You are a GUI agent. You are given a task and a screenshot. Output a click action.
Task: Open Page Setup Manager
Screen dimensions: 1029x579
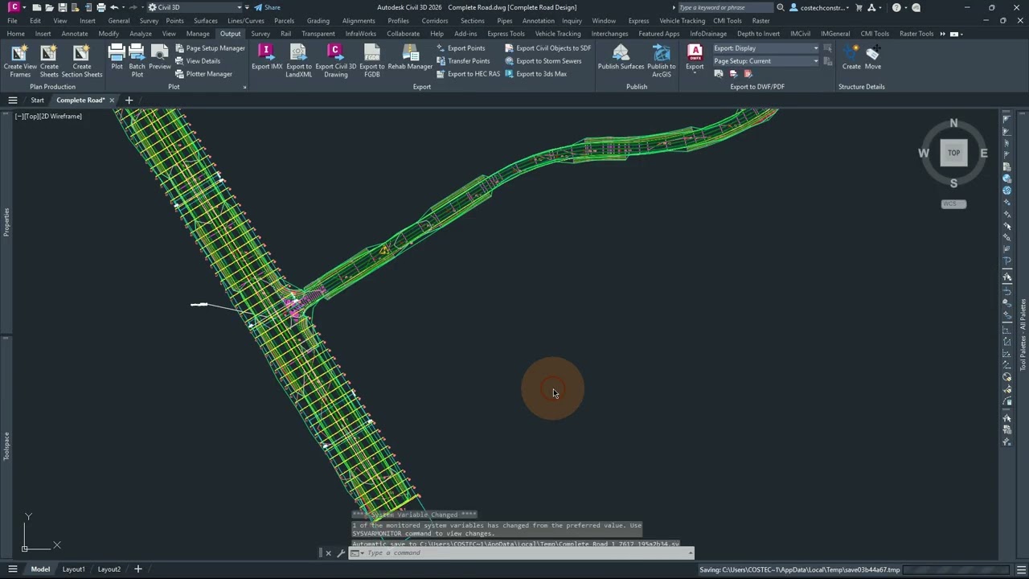[x=210, y=48]
